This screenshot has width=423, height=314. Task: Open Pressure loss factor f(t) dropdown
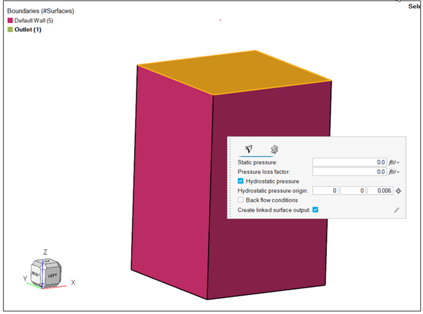[394, 172]
